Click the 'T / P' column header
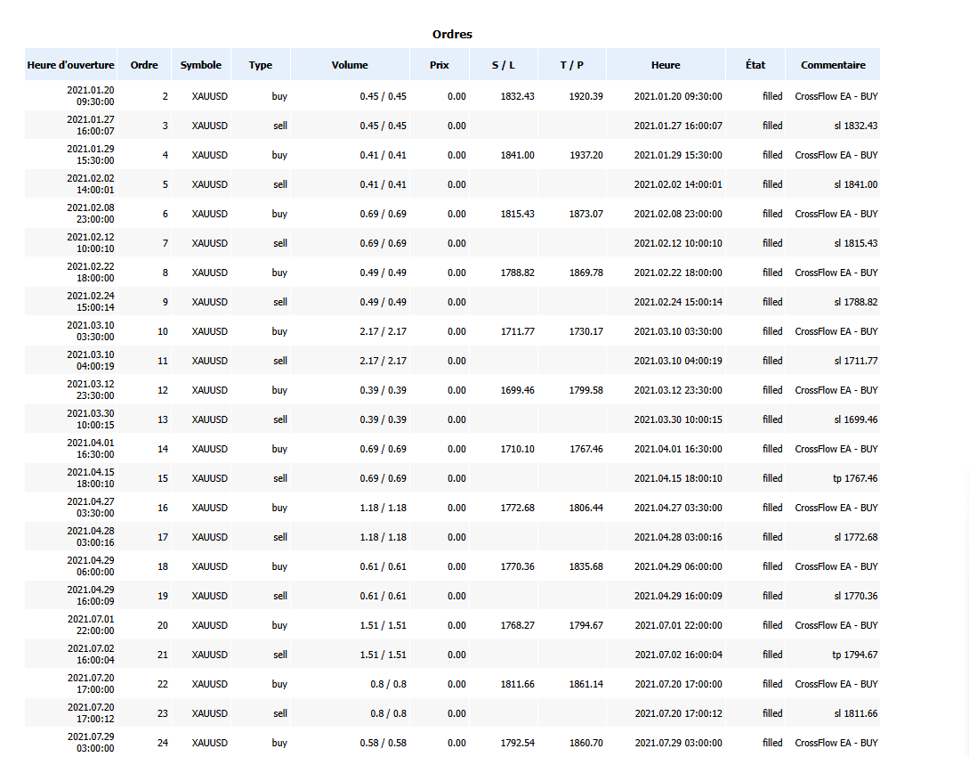Viewport: 969px width, 757px height. (572, 65)
